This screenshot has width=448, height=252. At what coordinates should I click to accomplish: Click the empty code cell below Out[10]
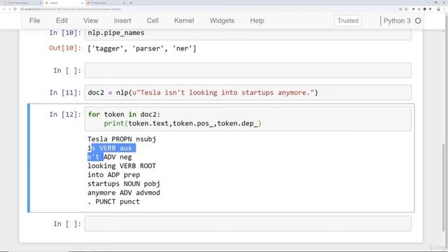248,70
